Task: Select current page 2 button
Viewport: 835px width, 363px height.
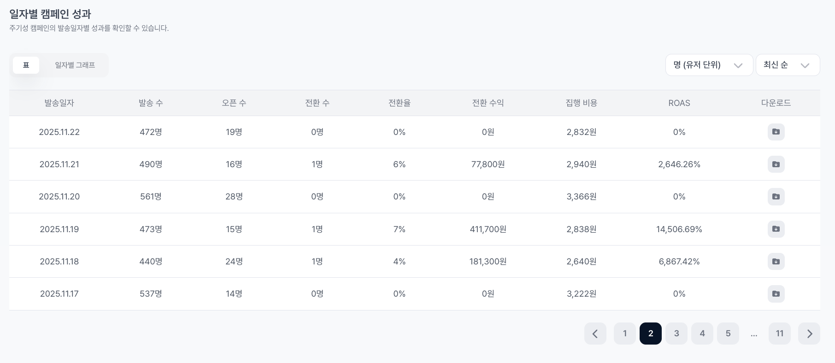Action: tap(651, 334)
